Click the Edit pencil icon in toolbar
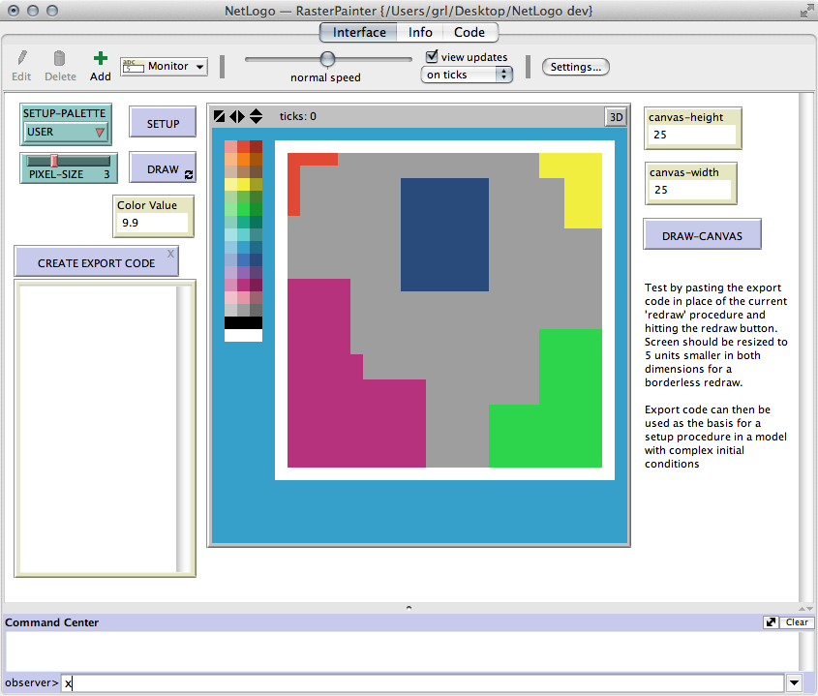The width and height of the screenshot is (818, 696). tap(22, 59)
